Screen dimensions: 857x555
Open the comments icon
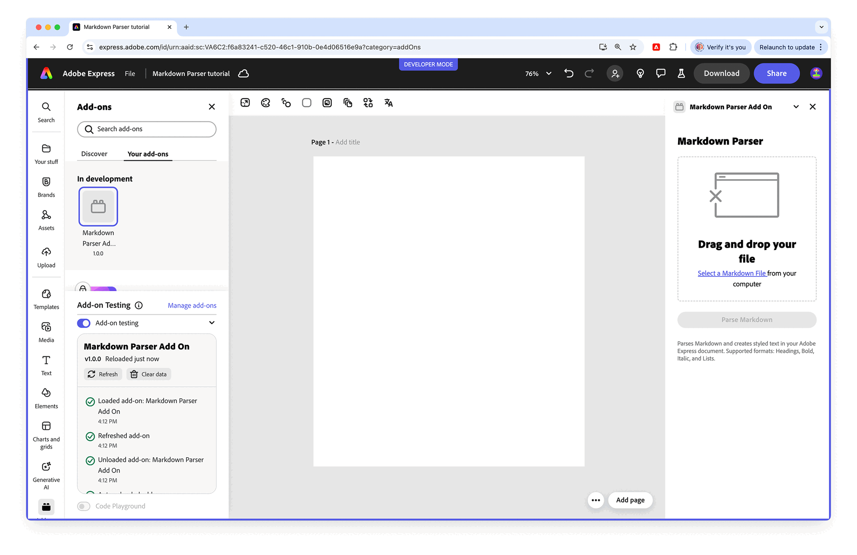click(661, 73)
